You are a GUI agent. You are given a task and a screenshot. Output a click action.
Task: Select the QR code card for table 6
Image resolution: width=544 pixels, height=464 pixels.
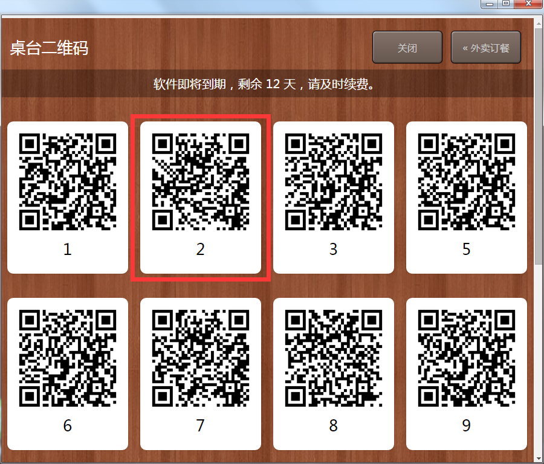pos(68,374)
